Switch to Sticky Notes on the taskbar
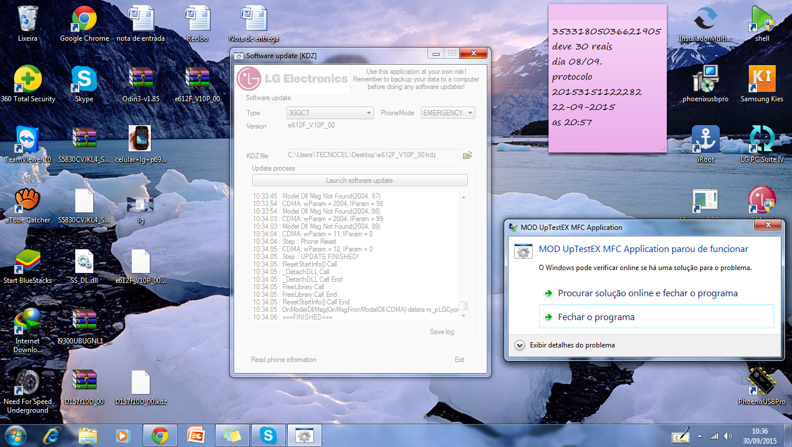Viewport: 792px width, 447px height. [232, 435]
